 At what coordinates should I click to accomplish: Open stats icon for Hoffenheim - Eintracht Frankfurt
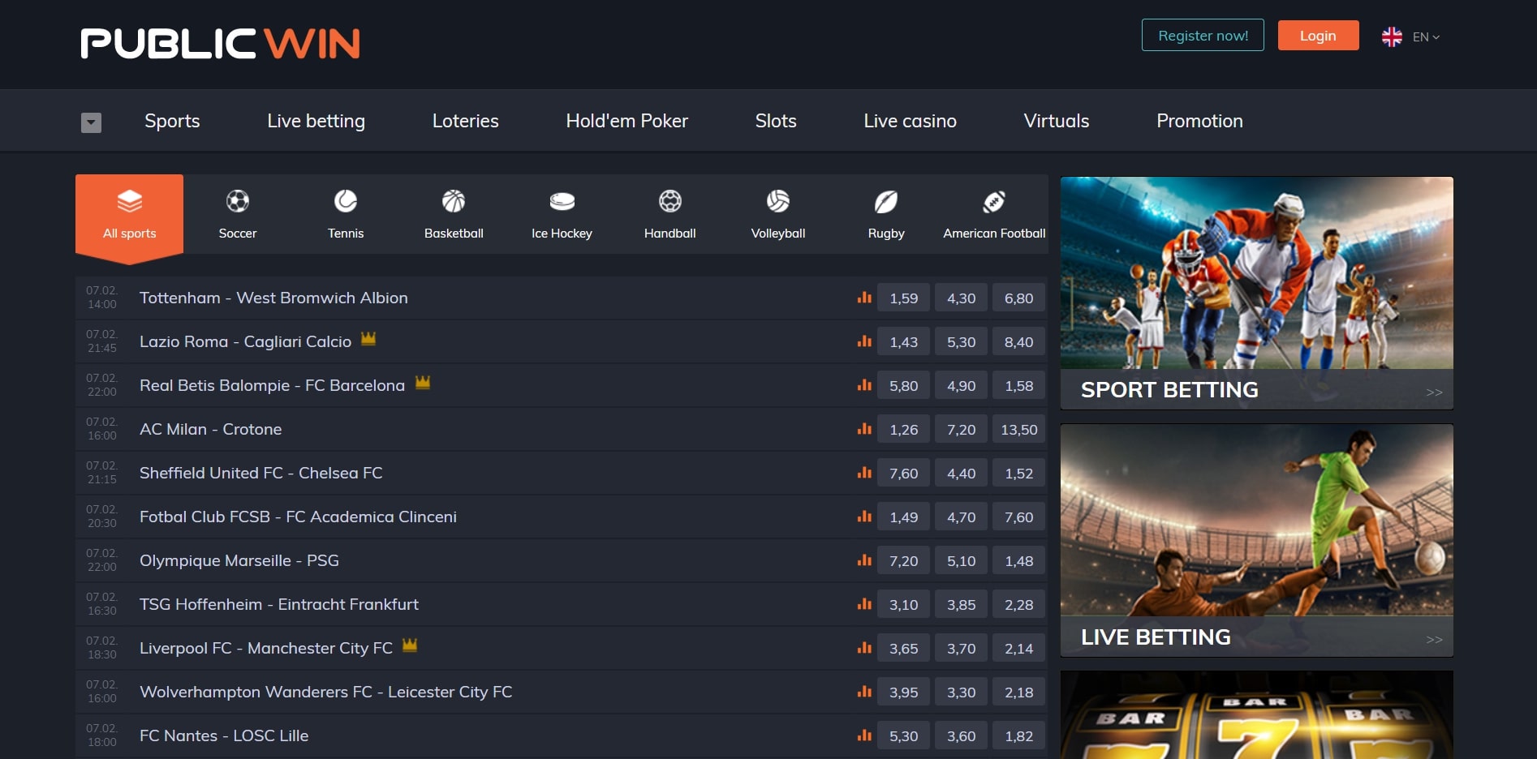coord(864,604)
